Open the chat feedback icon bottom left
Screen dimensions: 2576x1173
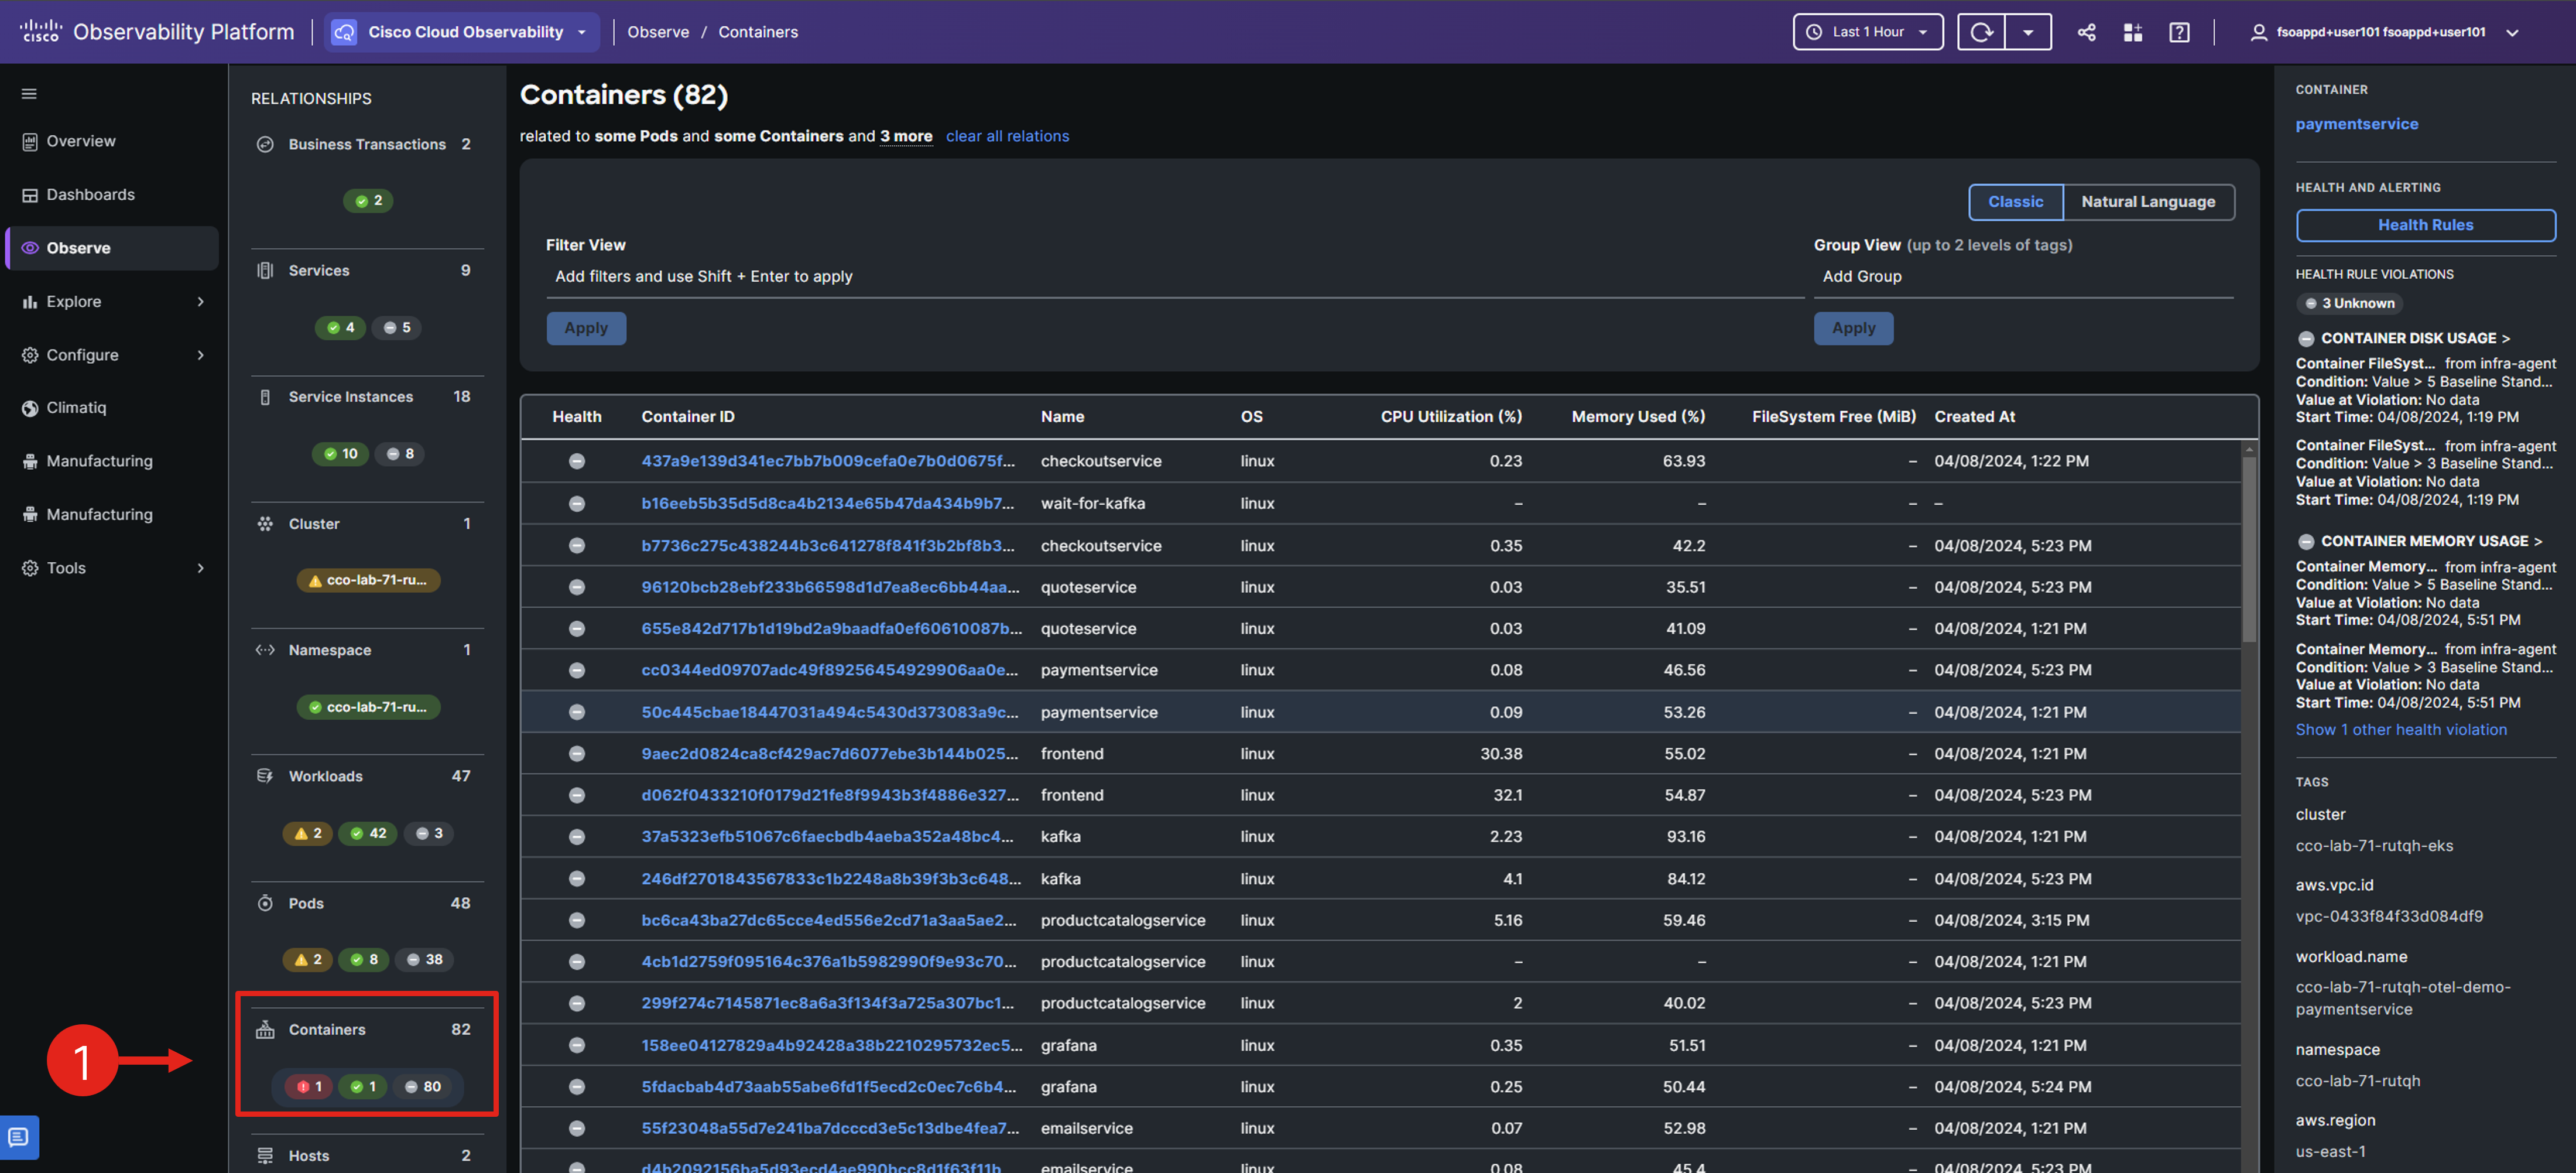[19, 1137]
